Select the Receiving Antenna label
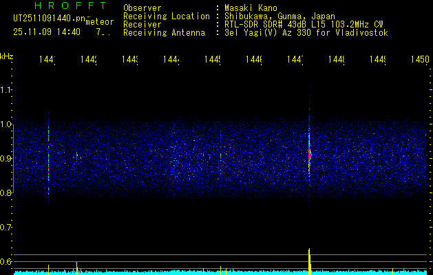433x275 pixels. [x=164, y=32]
